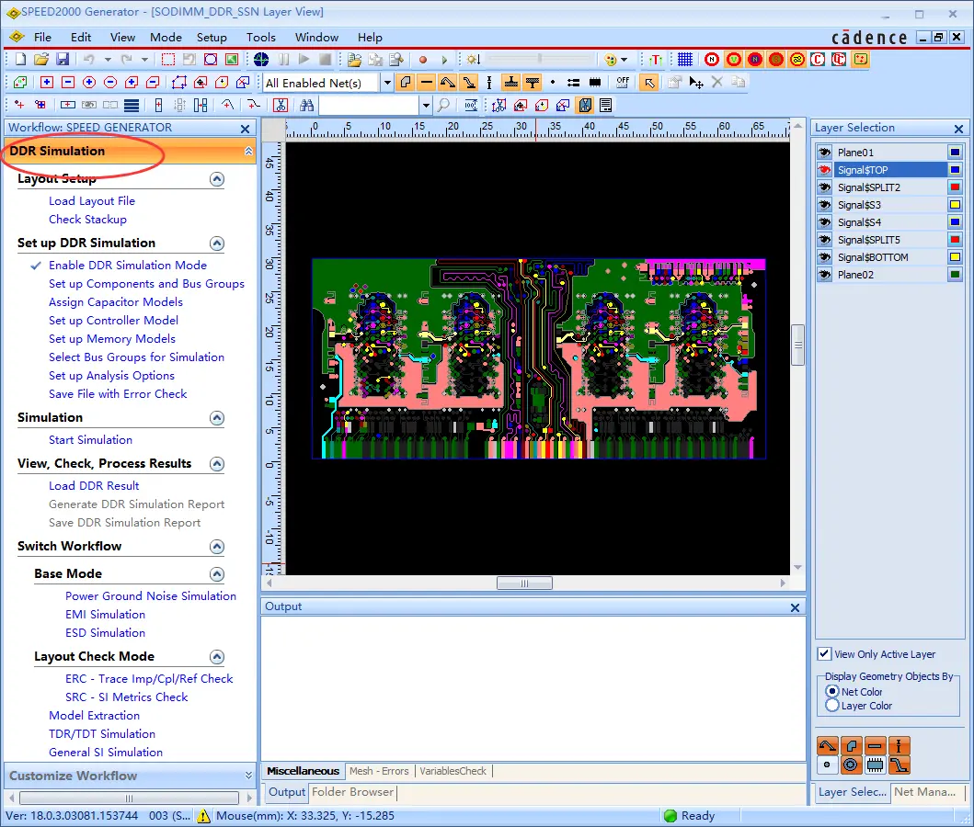
Task: Toggle visibility of Signal$SPLIT2 layer
Action: (x=824, y=187)
